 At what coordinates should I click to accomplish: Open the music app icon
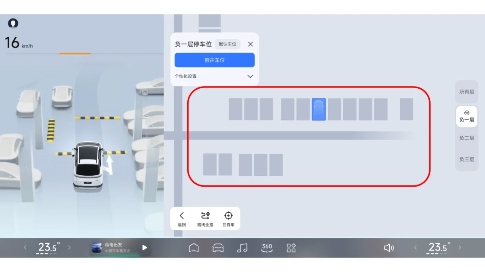(242, 248)
